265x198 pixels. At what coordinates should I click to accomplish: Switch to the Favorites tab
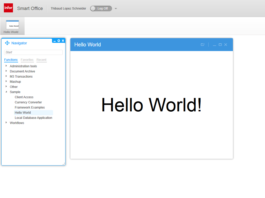pyautogui.click(x=27, y=60)
